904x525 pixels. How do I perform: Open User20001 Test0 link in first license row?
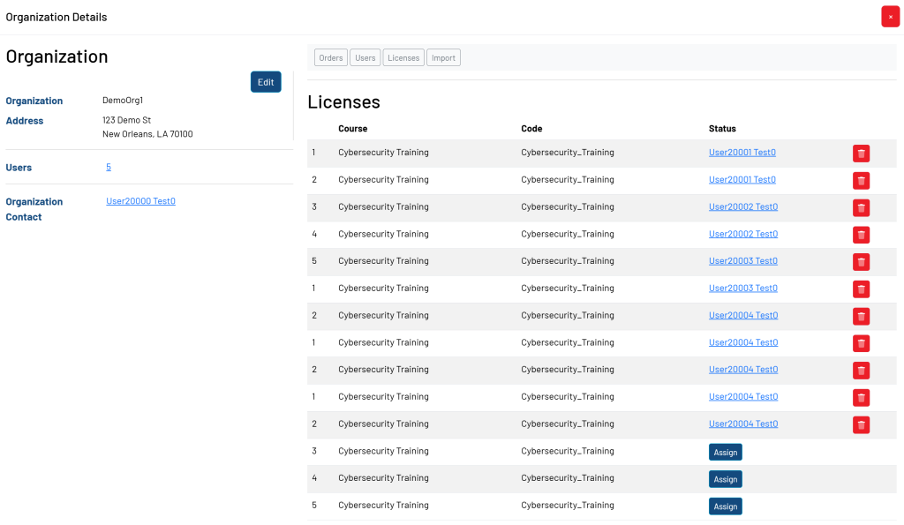coord(742,153)
